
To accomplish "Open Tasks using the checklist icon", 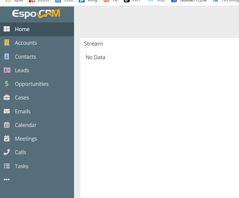I will pyautogui.click(x=7, y=166).
